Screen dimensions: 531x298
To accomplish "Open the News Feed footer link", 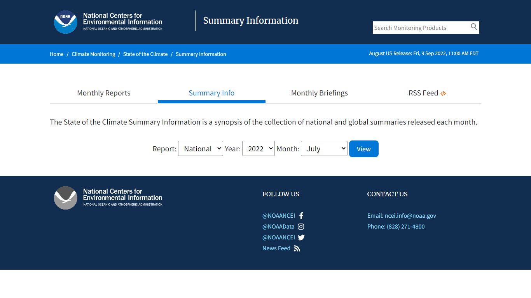I will [276, 248].
